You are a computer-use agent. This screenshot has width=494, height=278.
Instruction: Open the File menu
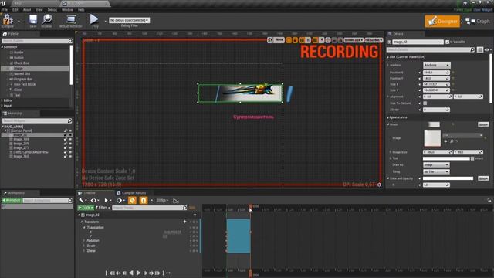(x=5, y=10)
